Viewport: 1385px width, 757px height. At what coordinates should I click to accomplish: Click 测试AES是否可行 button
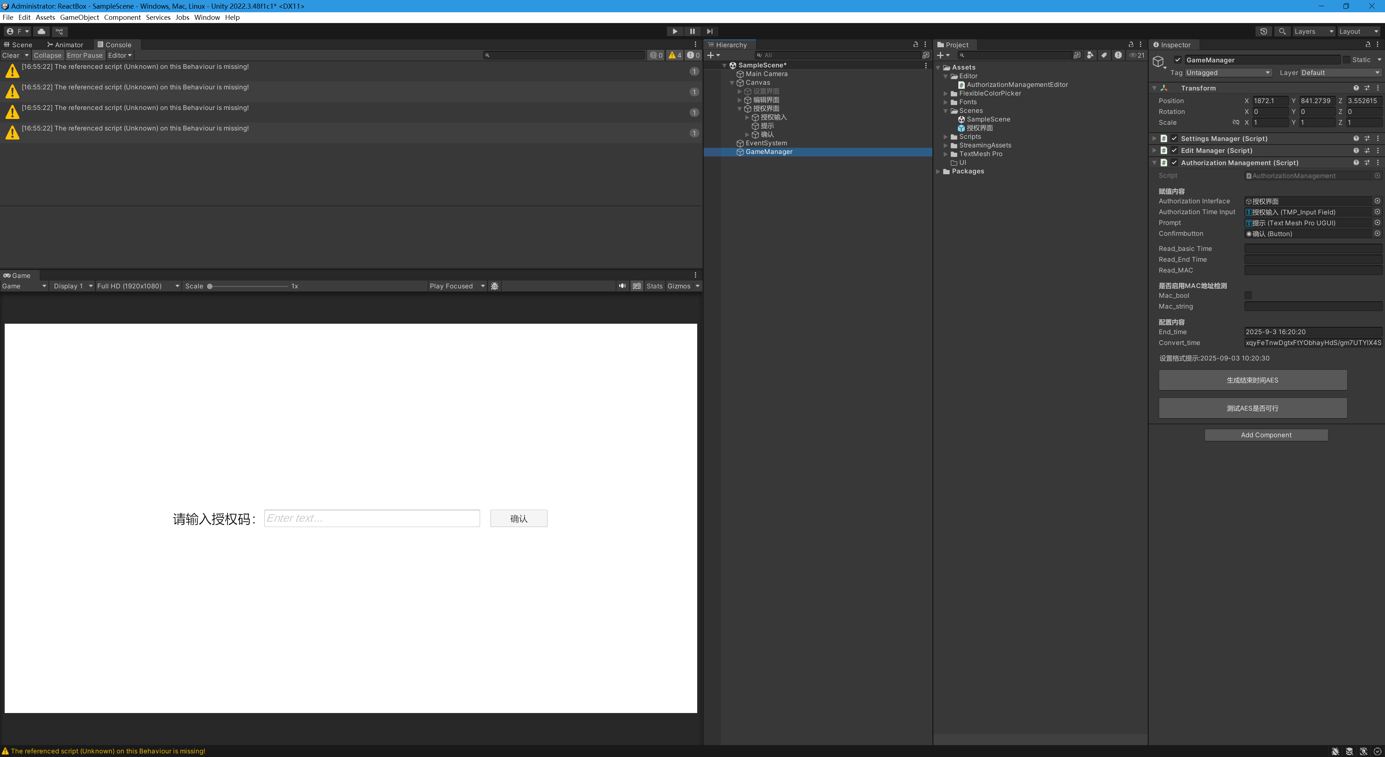pos(1253,408)
